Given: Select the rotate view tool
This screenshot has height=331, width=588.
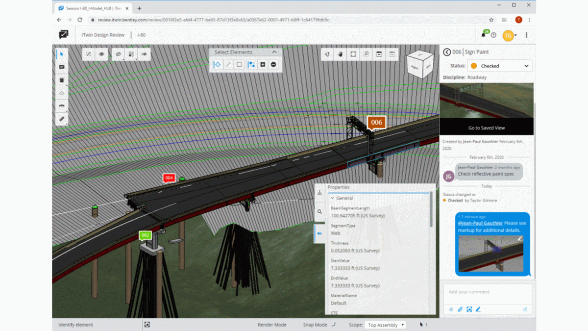Looking at the screenshot, I should click(327, 54).
